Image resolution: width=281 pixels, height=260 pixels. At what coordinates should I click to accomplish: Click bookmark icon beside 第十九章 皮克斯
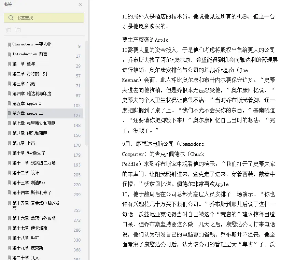[x=9, y=248]
